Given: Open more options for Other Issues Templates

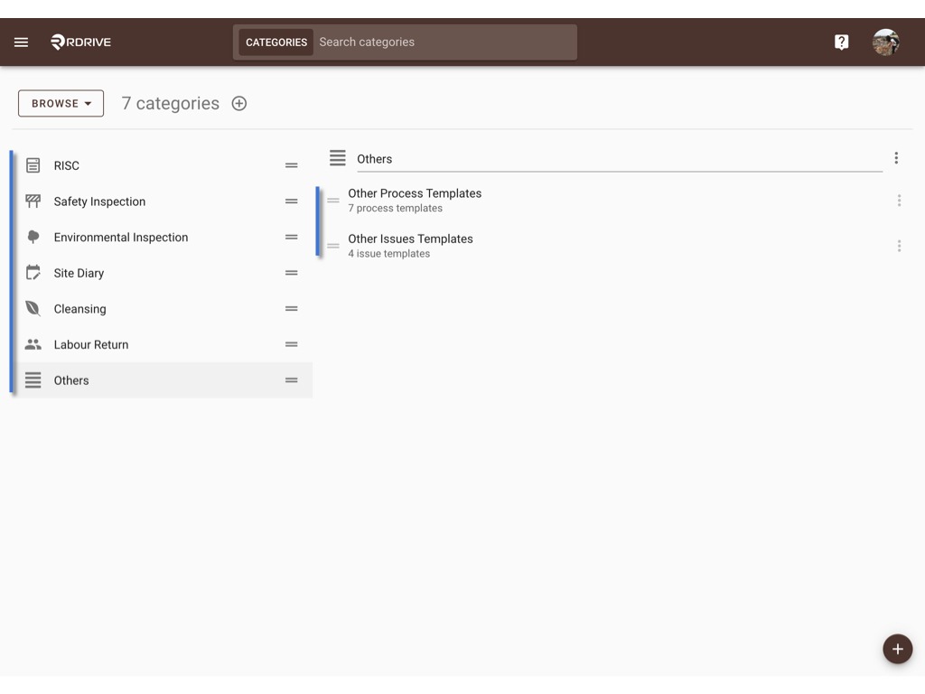Looking at the screenshot, I should pos(899,246).
